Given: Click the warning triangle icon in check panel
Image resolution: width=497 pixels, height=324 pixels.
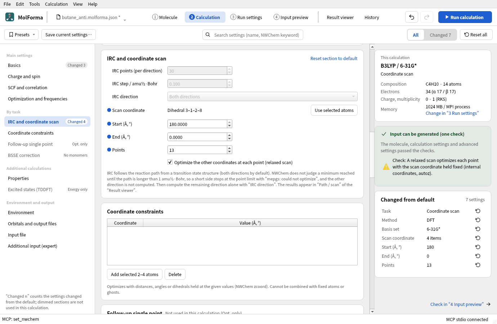Looking at the screenshot, I should pyautogui.click(x=386, y=167).
